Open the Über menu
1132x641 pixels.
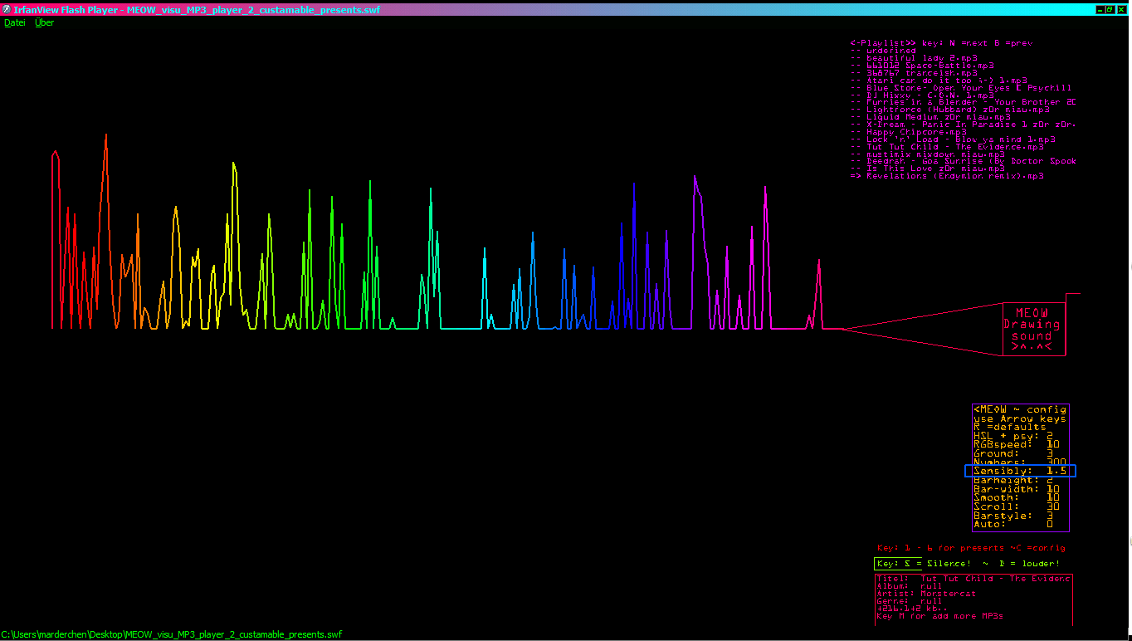point(44,23)
